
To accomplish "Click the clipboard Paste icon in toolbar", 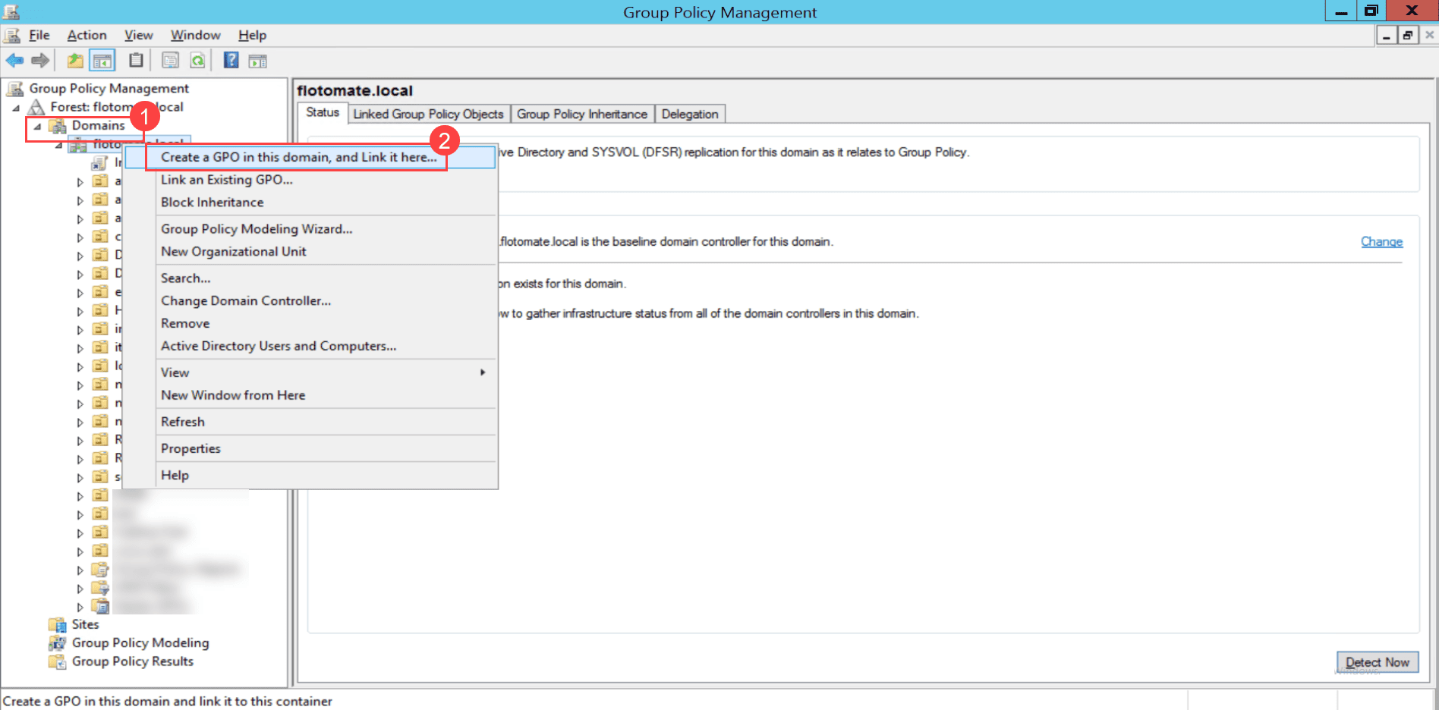I will tap(136, 61).
